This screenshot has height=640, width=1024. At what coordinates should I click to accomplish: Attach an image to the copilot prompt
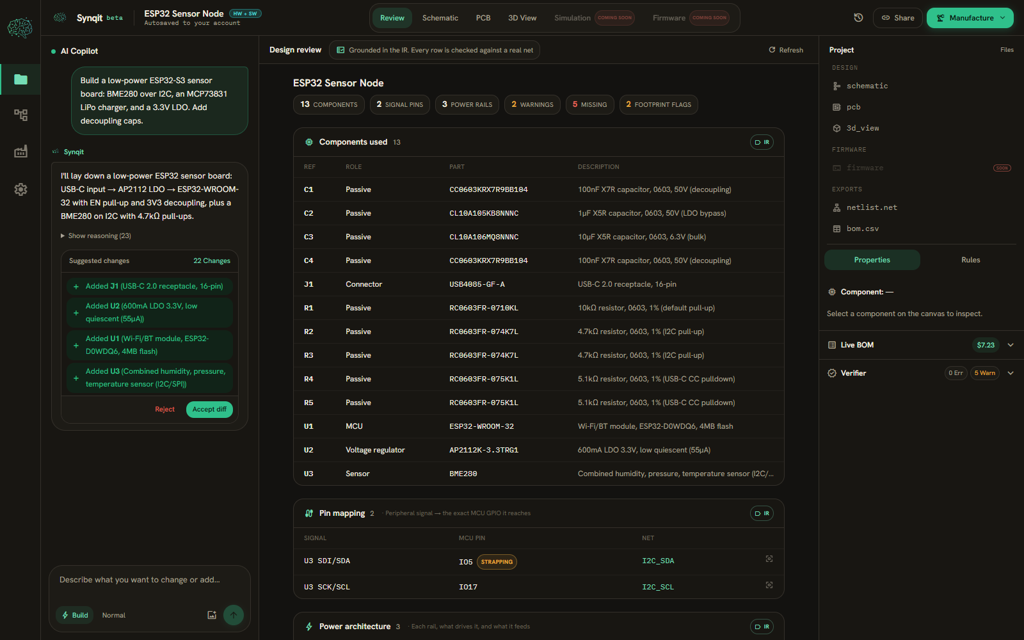(x=212, y=615)
